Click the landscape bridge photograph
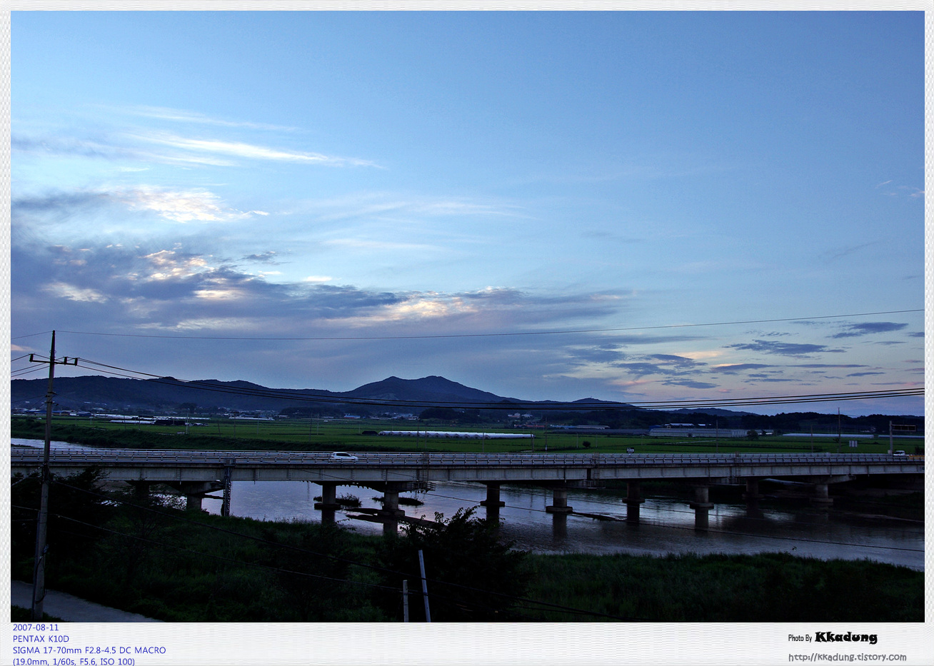The width and height of the screenshot is (934, 666). pos(468,316)
